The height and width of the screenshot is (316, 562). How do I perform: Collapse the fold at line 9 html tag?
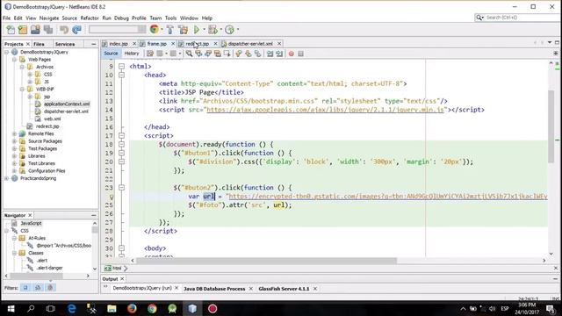[121, 67]
